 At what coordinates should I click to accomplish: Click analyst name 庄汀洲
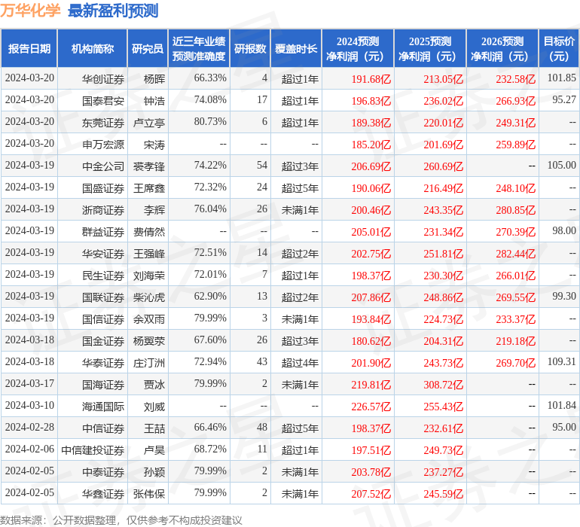pos(149,362)
